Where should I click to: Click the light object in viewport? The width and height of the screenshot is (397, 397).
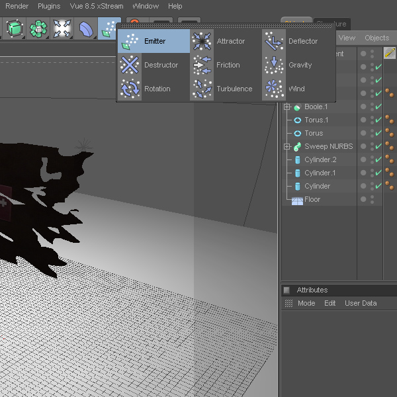point(83,146)
